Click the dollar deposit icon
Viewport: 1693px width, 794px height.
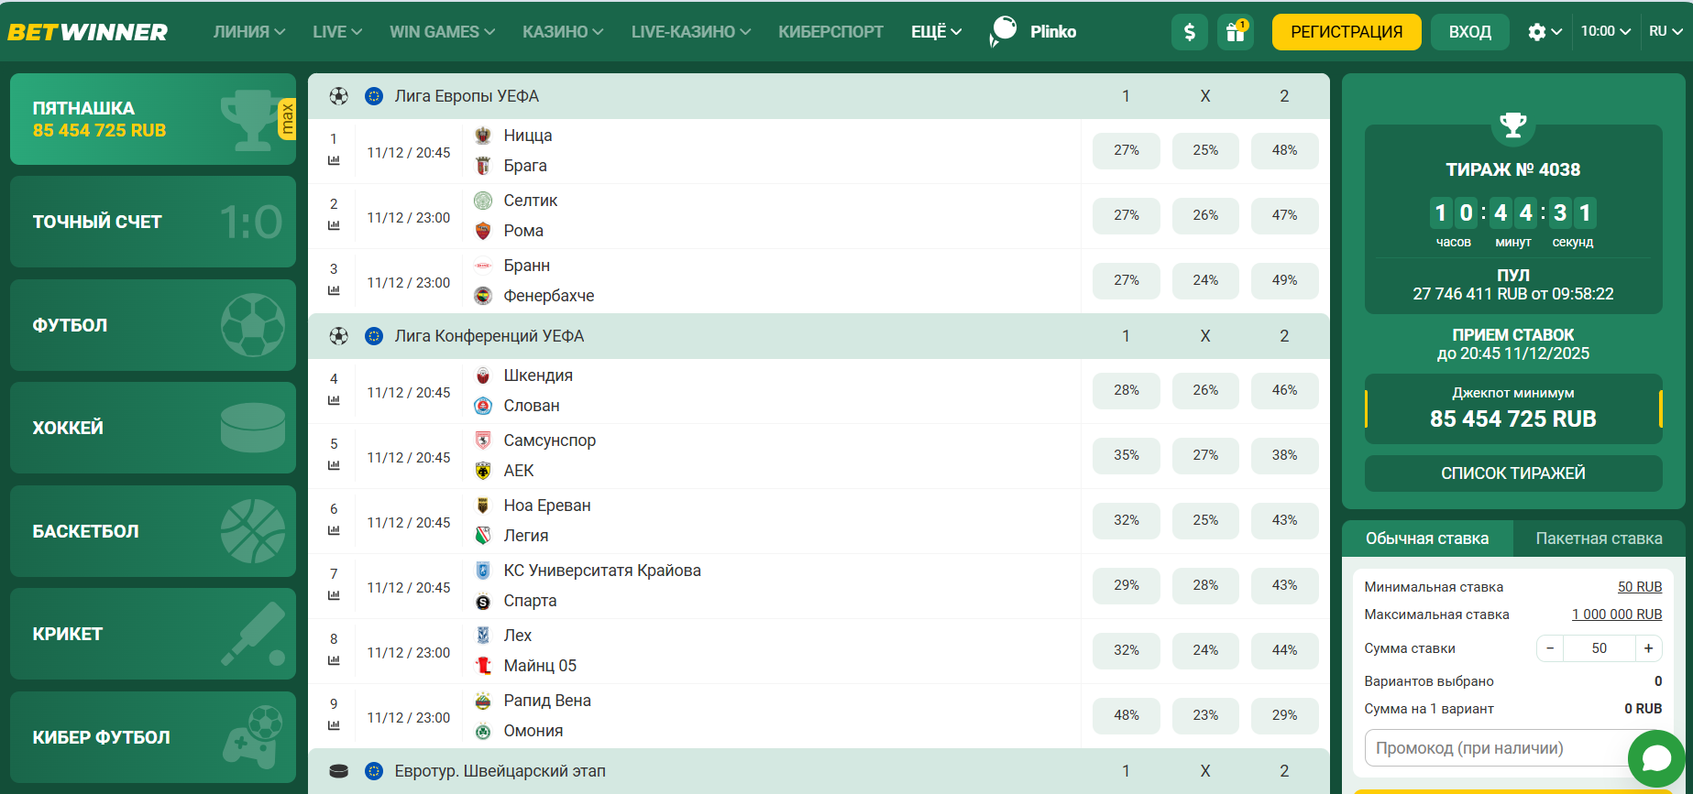tap(1189, 32)
